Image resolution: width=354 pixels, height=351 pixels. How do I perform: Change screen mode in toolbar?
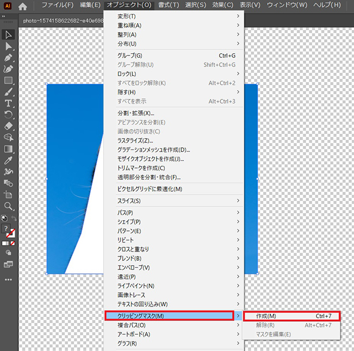click(x=8, y=264)
